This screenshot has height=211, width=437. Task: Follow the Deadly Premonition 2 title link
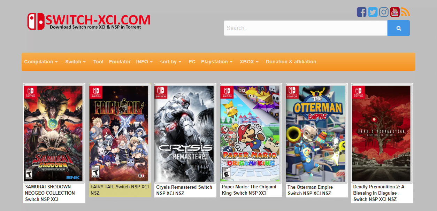(379, 193)
